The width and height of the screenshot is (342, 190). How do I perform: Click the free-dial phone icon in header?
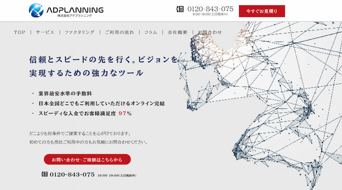(x=180, y=9)
